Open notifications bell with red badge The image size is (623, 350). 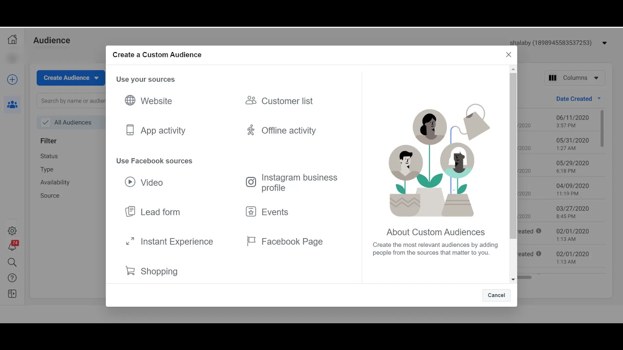[13, 246]
